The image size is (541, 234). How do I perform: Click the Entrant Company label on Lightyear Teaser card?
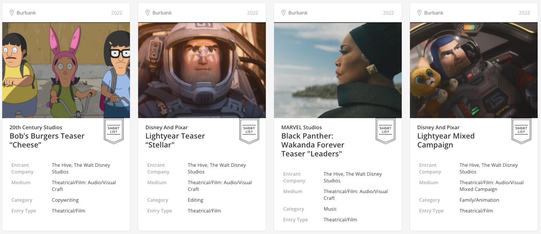pyautogui.click(x=158, y=168)
